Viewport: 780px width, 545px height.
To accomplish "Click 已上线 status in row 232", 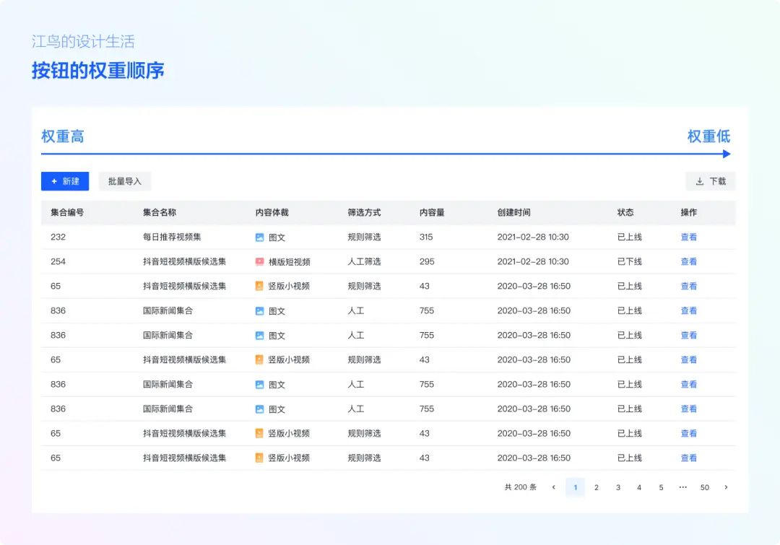I will coord(629,237).
